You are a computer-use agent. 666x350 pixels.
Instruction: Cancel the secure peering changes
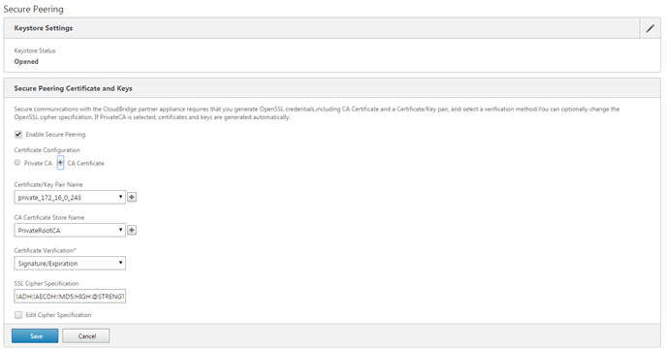tap(86, 336)
